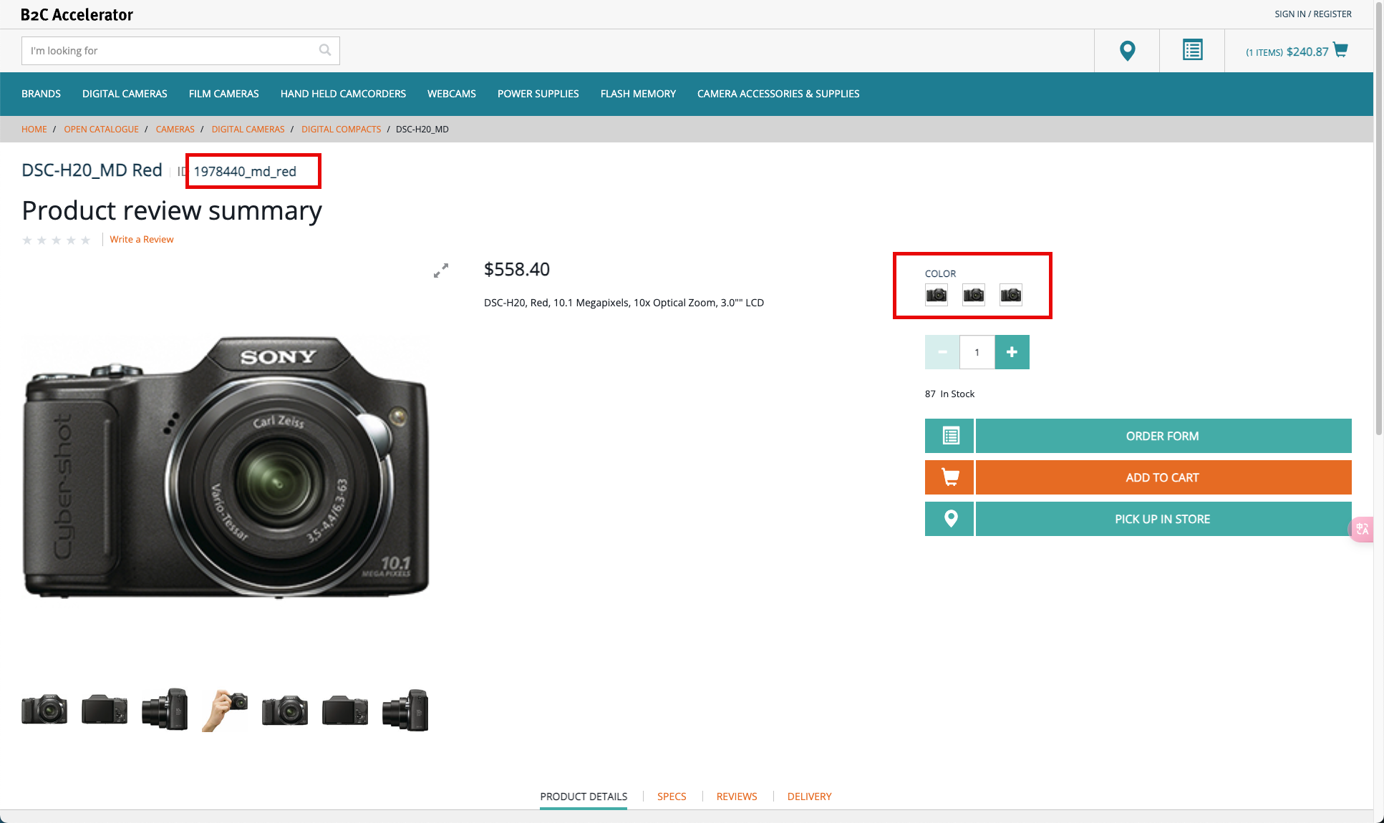Decrease quantity with minus button
Image resolution: width=1384 pixels, height=823 pixels.
942,352
